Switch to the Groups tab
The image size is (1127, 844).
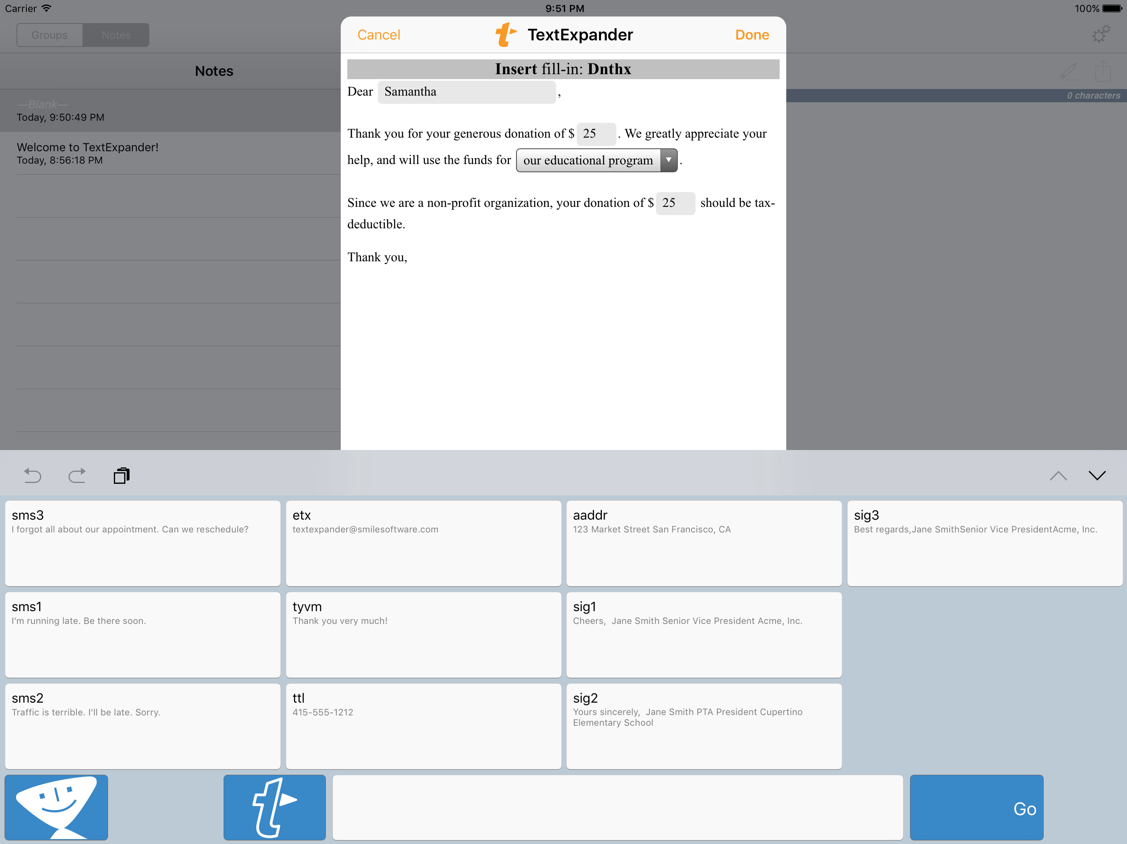50,35
